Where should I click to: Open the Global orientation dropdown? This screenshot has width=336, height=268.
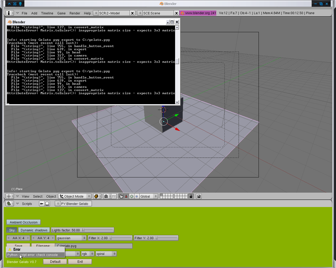149,196
